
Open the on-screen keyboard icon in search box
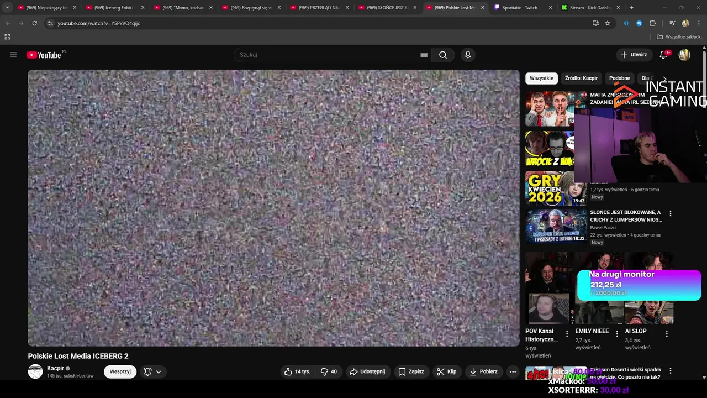coord(424,55)
